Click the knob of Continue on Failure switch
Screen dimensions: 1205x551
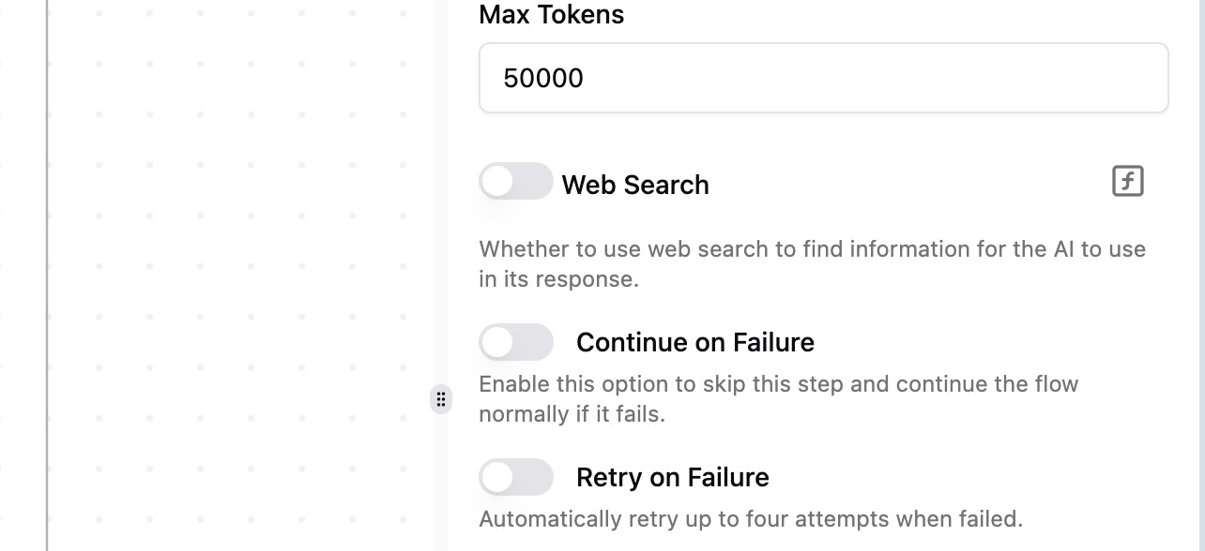click(x=498, y=342)
